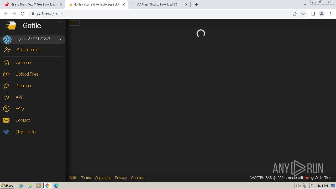Open the @gofile_io Twitter link
This screenshot has height=189, width=336.
(x=26, y=132)
